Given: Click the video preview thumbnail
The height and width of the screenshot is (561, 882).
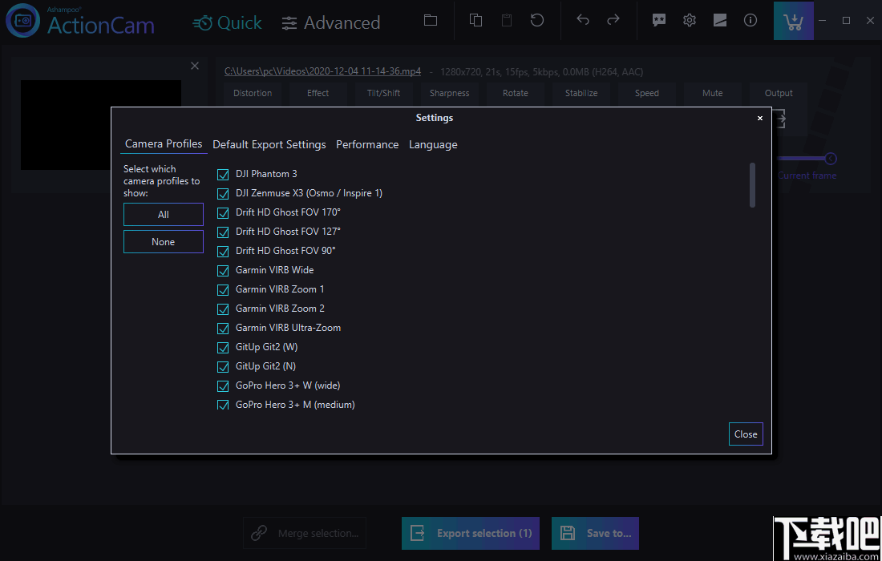Looking at the screenshot, I should click(x=101, y=125).
